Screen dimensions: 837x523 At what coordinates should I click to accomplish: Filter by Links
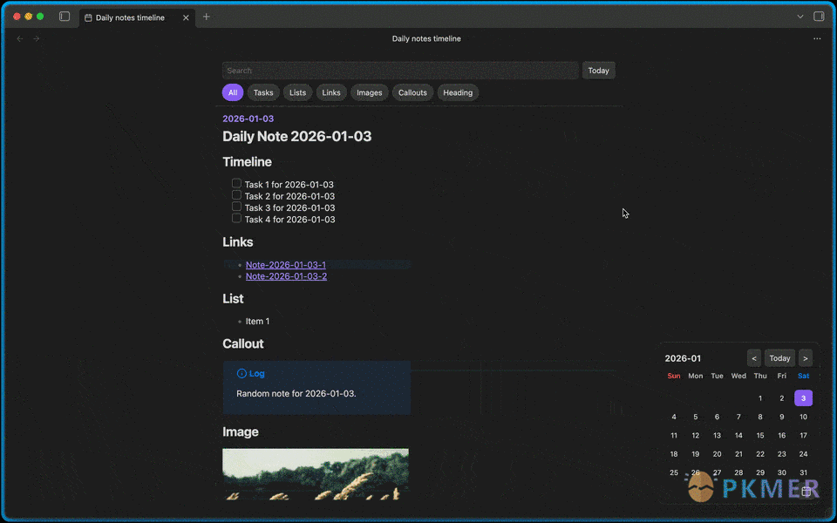pyautogui.click(x=331, y=92)
